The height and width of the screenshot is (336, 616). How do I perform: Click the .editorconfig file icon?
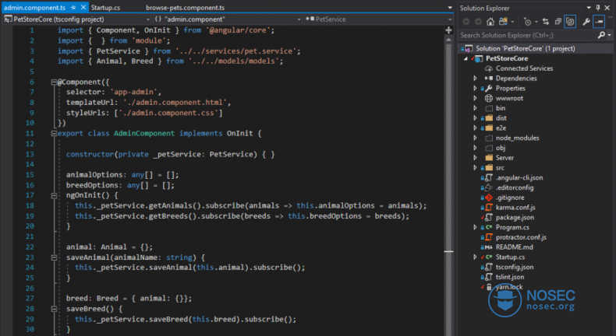click(x=489, y=187)
